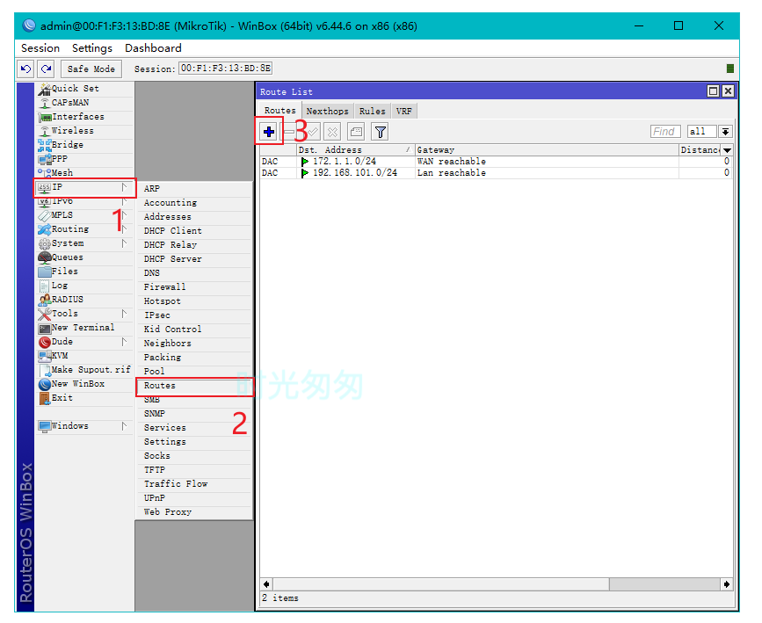Open CAPsMAN from sidebar

[x=84, y=103]
